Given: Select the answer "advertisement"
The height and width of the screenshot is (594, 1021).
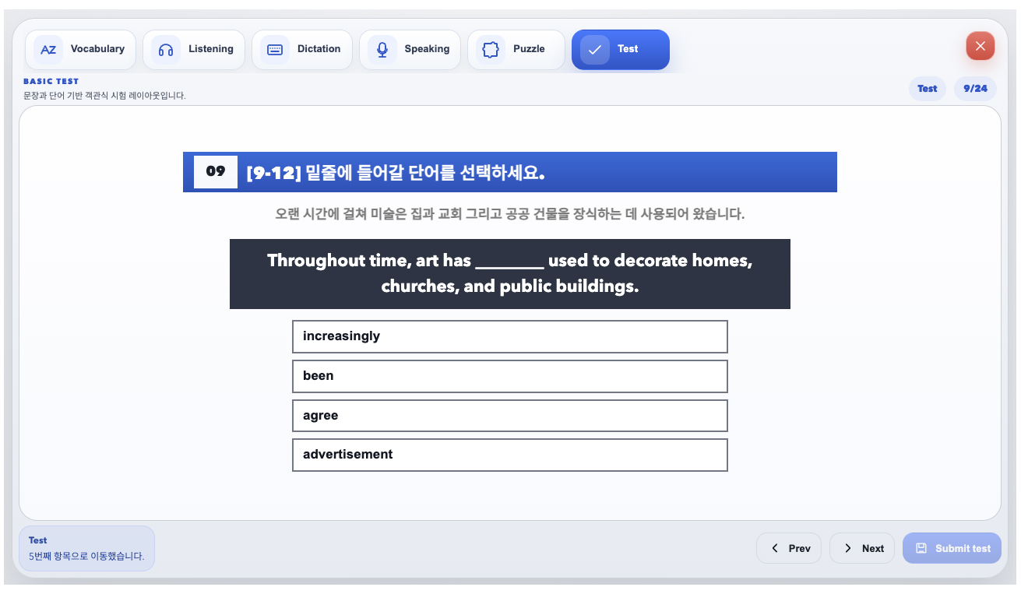Looking at the screenshot, I should tap(510, 455).
